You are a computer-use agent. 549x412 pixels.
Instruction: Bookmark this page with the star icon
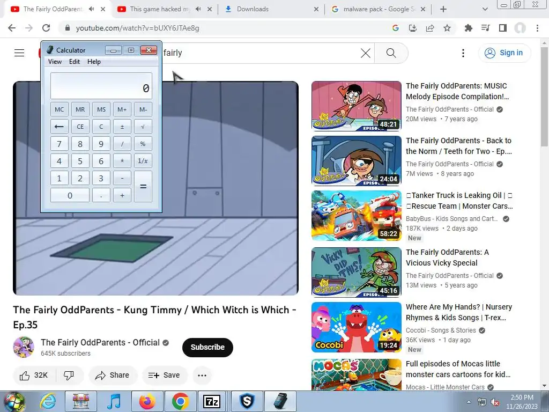tap(447, 28)
